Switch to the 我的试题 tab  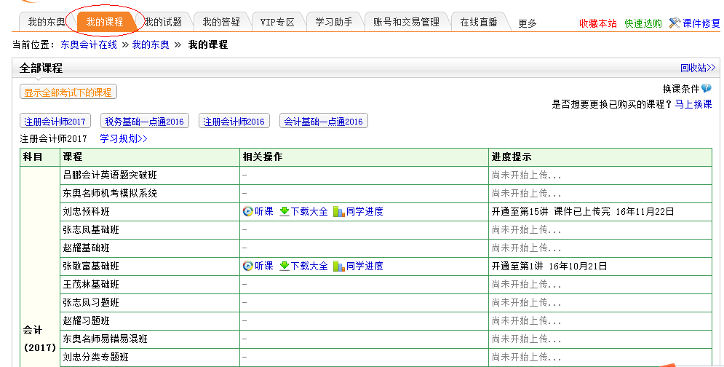click(x=164, y=23)
